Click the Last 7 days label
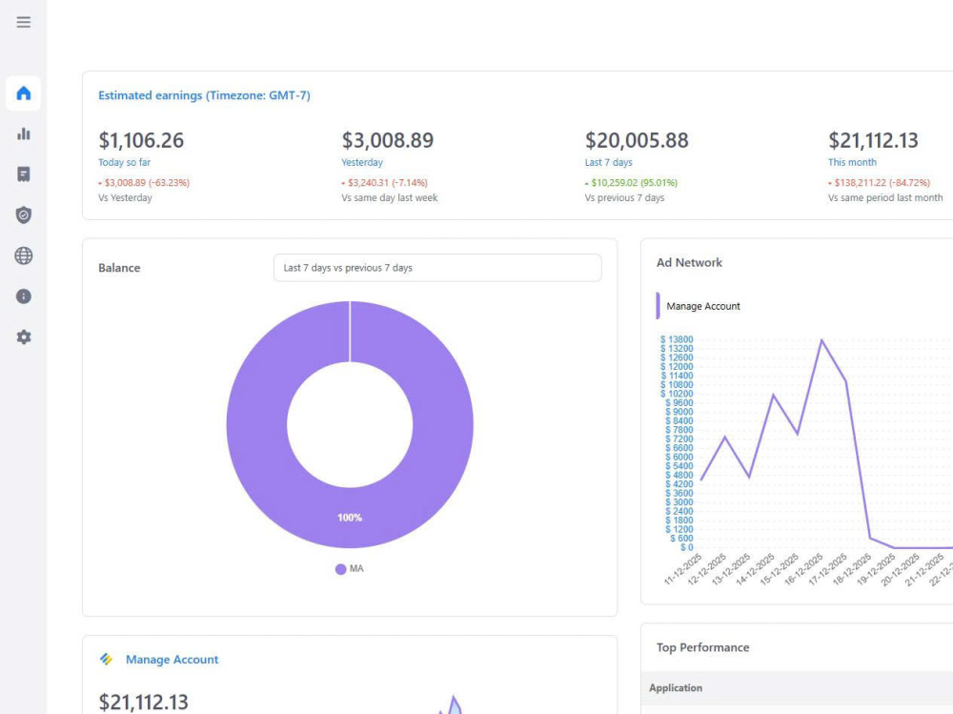Image resolution: width=953 pixels, height=714 pixels. tap(608, 162)
